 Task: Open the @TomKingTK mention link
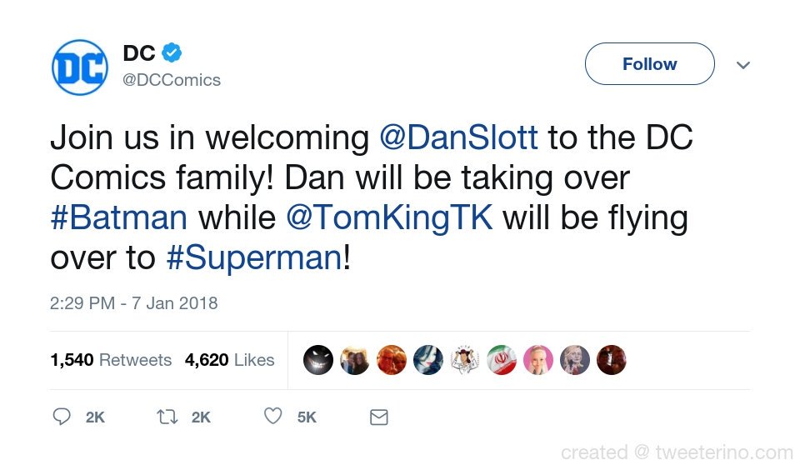pos(389,217)
